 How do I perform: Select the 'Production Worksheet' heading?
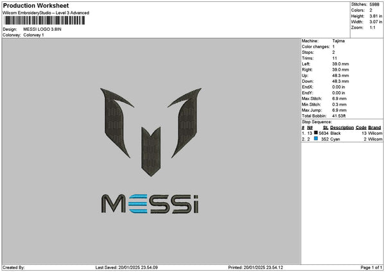[x=36, y=6]
